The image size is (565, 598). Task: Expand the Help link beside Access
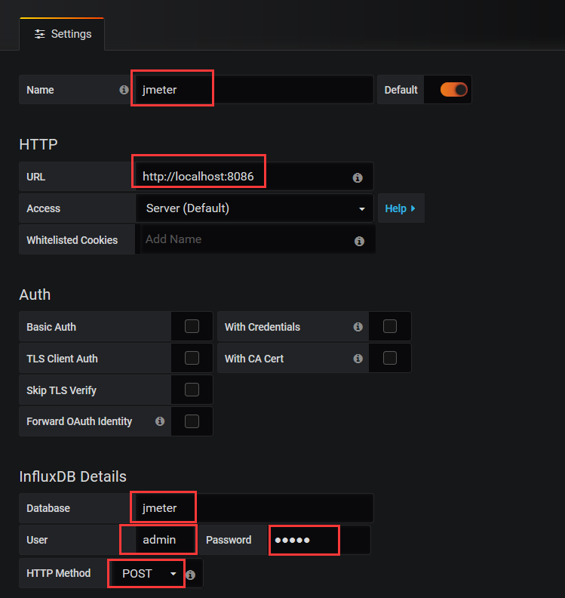401,208
